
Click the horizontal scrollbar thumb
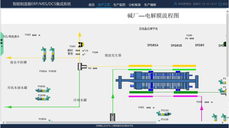(81, 123)
